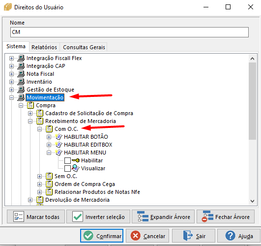Click the tree scrollbar up arrow
261x246 pixels.
[x=252, y=59]
